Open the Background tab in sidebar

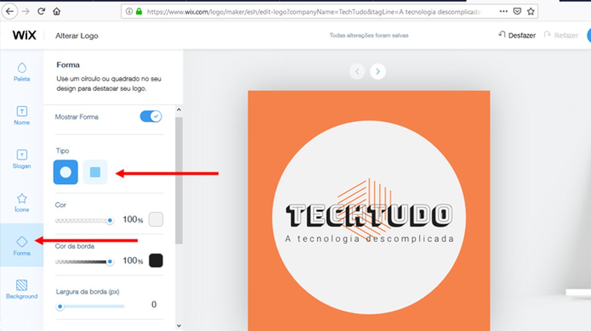point(22,289)
